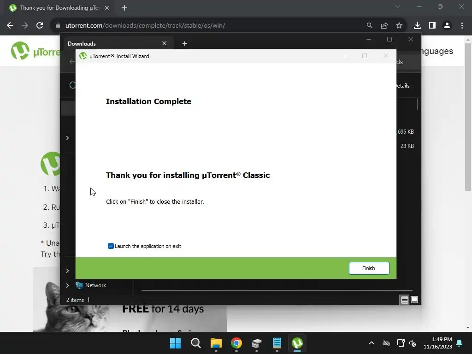472x354 pixels.
Task: Click the µTorrent logo on webpage
Action: (35, 51)
